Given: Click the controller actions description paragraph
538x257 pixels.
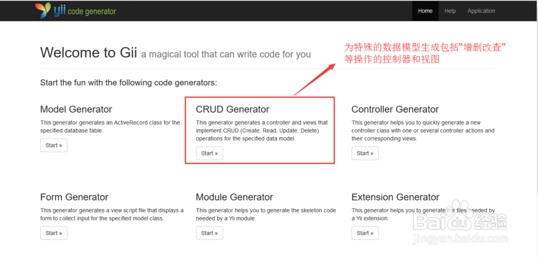Looking at the screenshot, I should (423, 131).
